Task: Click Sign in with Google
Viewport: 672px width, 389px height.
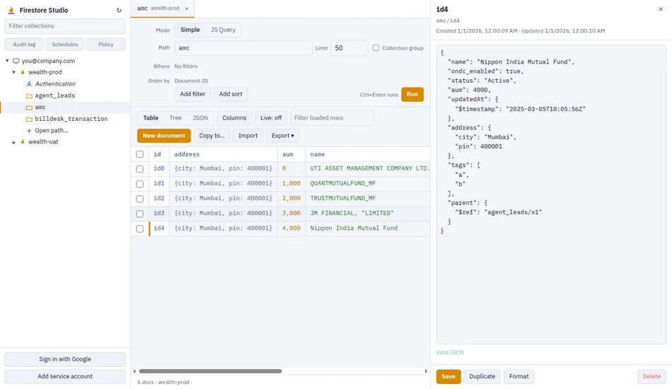Action: (65, 359)
